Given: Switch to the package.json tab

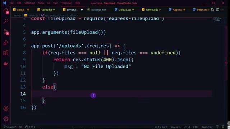Looking at the screenshot, I should click(97, 10).
